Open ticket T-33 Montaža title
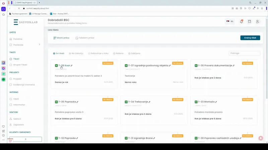This screenshot has height=150, width=268. tap(206, 102)
